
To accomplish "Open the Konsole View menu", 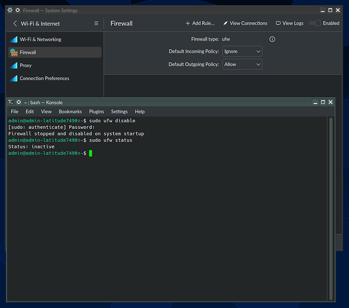I will [46, 111].
